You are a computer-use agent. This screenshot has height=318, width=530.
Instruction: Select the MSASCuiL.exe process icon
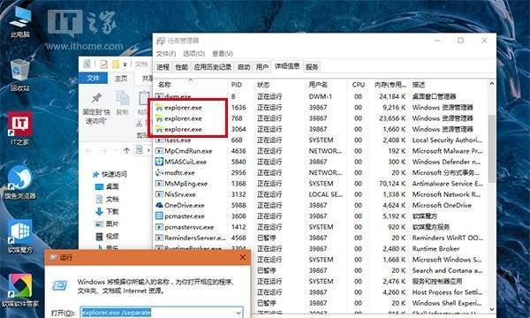[159, 162]
